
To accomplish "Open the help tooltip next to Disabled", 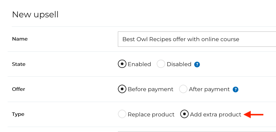I will 197,64.
